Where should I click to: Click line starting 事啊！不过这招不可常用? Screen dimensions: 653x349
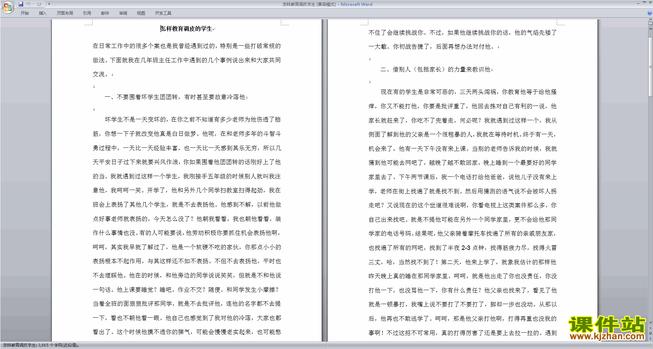[x=463, y=333]
